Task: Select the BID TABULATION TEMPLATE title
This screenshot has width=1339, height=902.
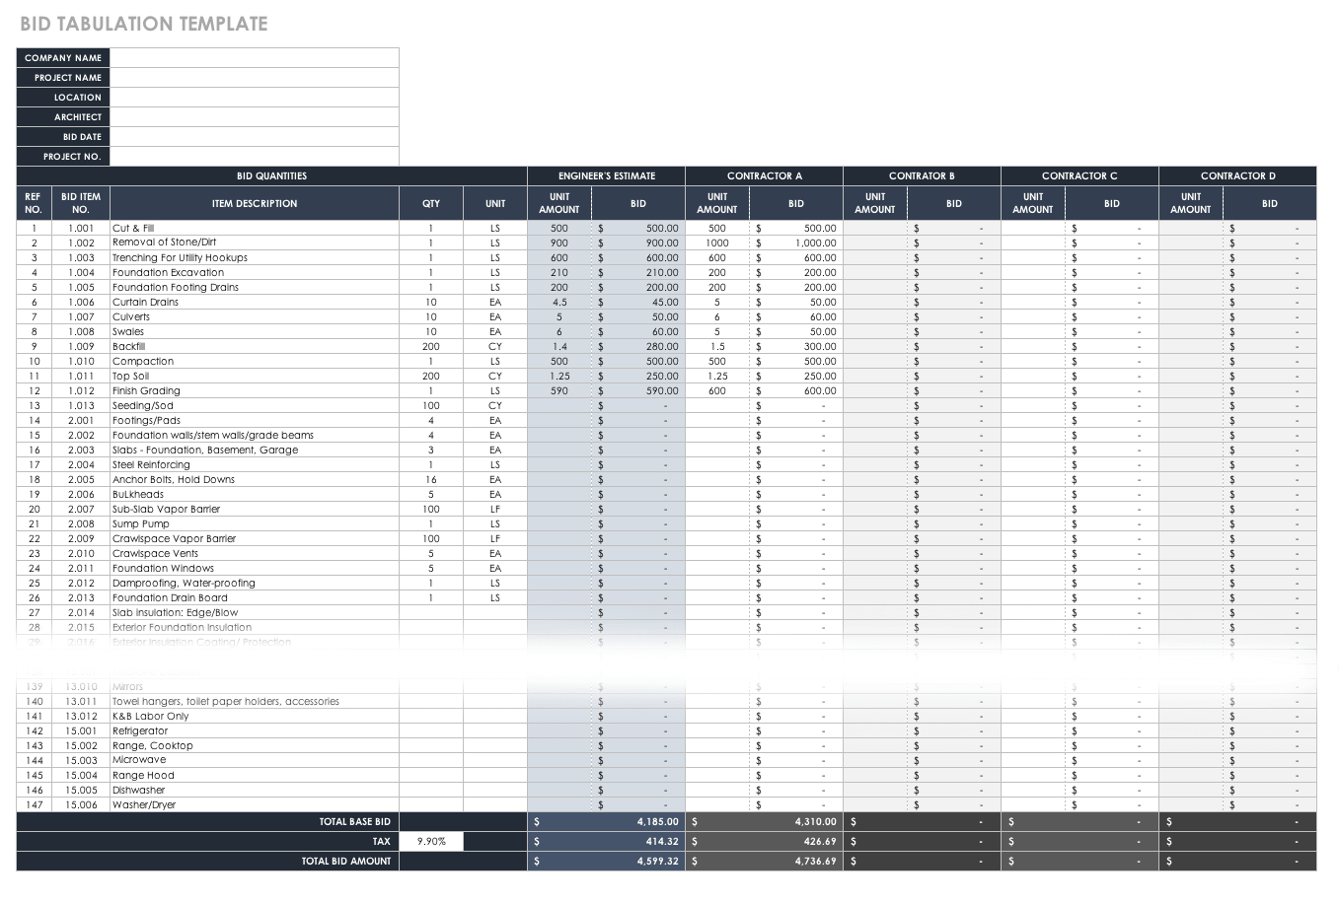Action: tap(142, 23)
